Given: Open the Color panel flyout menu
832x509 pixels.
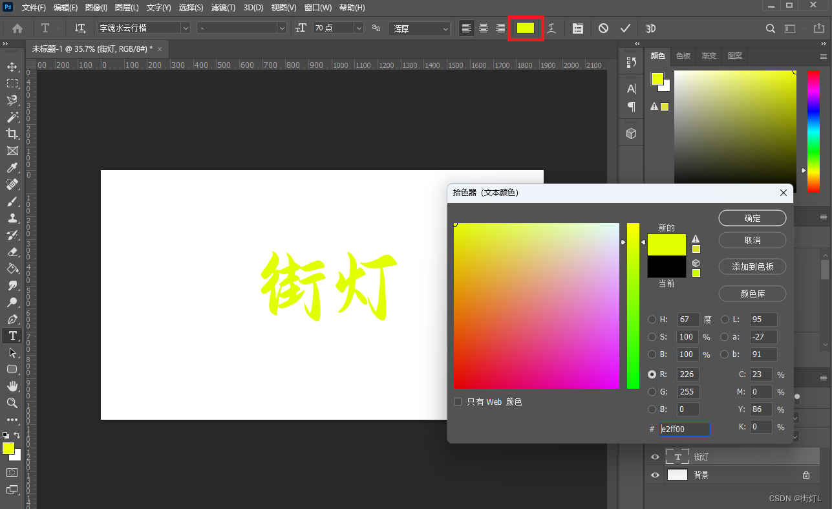Looking at the screenshot, I should [824, 56].
